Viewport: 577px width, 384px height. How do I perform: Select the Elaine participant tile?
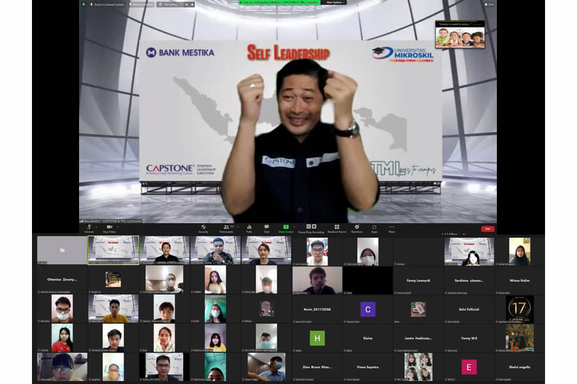(368, 338)
